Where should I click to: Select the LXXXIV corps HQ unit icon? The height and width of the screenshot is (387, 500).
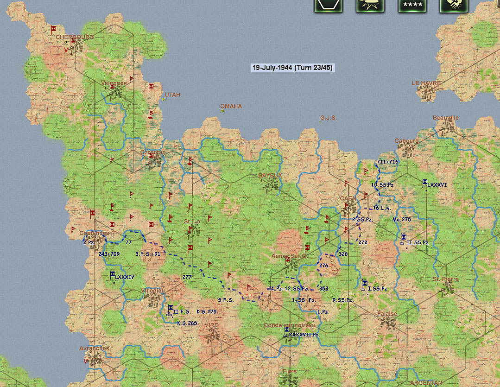(x=112, y=275)
